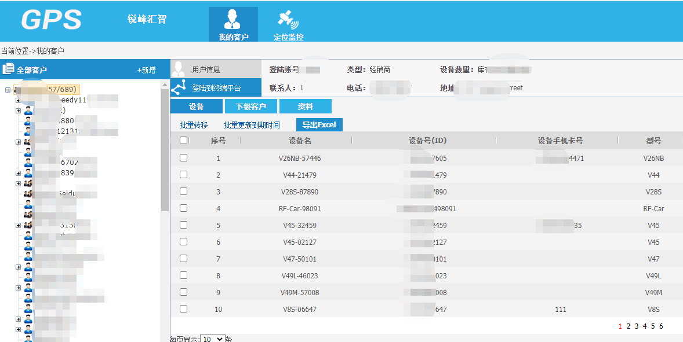Screen dimensions: 683x342
Task: Select the checkbox for RF-Car-98091
Action: [x=184, y=208]
